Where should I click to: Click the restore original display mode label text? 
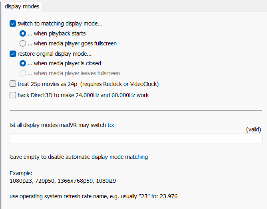click(x=54, y=54)
